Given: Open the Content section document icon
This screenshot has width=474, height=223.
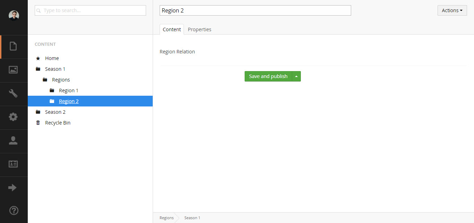Looking at the screenshot, I should tap(13, 46).
